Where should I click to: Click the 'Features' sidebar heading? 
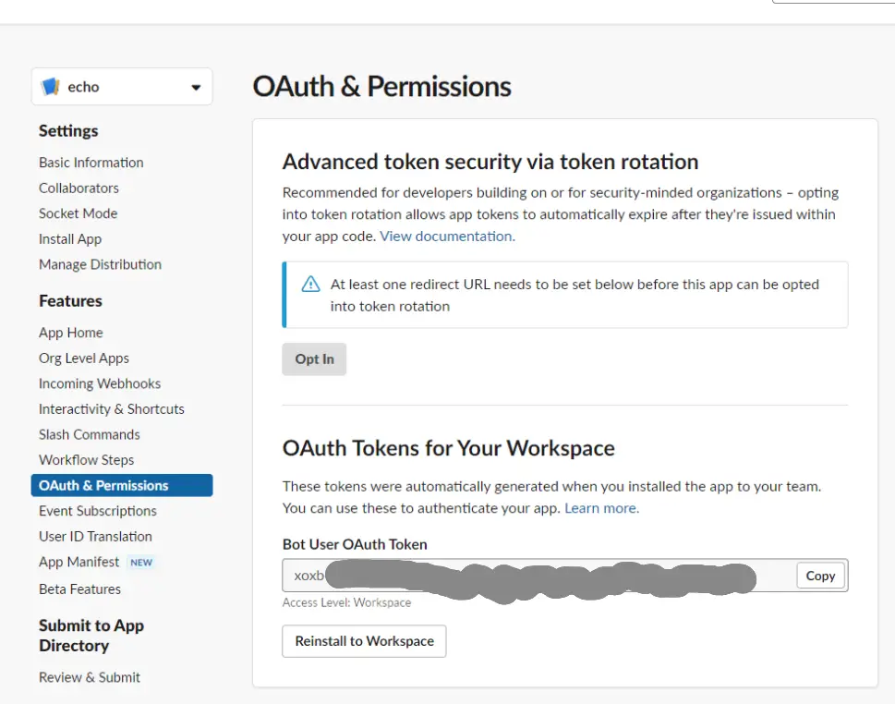pos(71,301)
